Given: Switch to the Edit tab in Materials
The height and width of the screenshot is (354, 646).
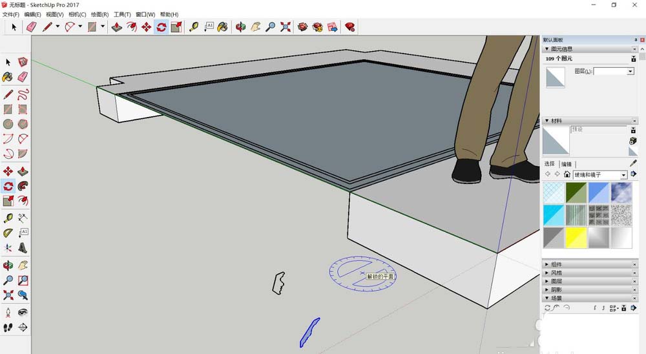Looking at the screenshot, I should point(566,164).
